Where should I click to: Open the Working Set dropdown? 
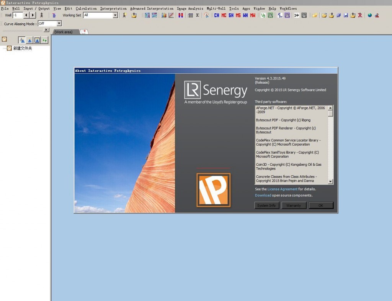pyautogui.click(x=115, y=15)
